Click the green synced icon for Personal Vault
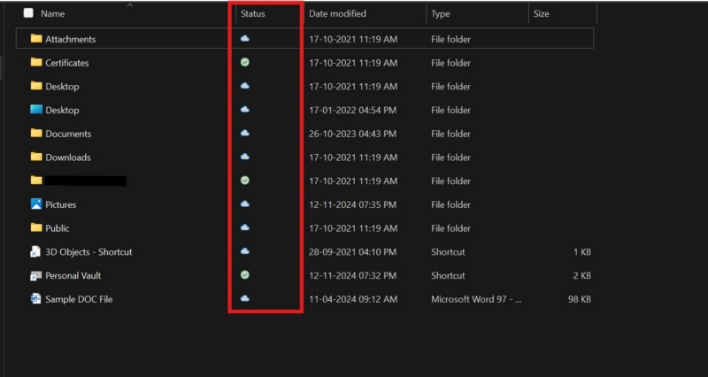 (245, 275)
